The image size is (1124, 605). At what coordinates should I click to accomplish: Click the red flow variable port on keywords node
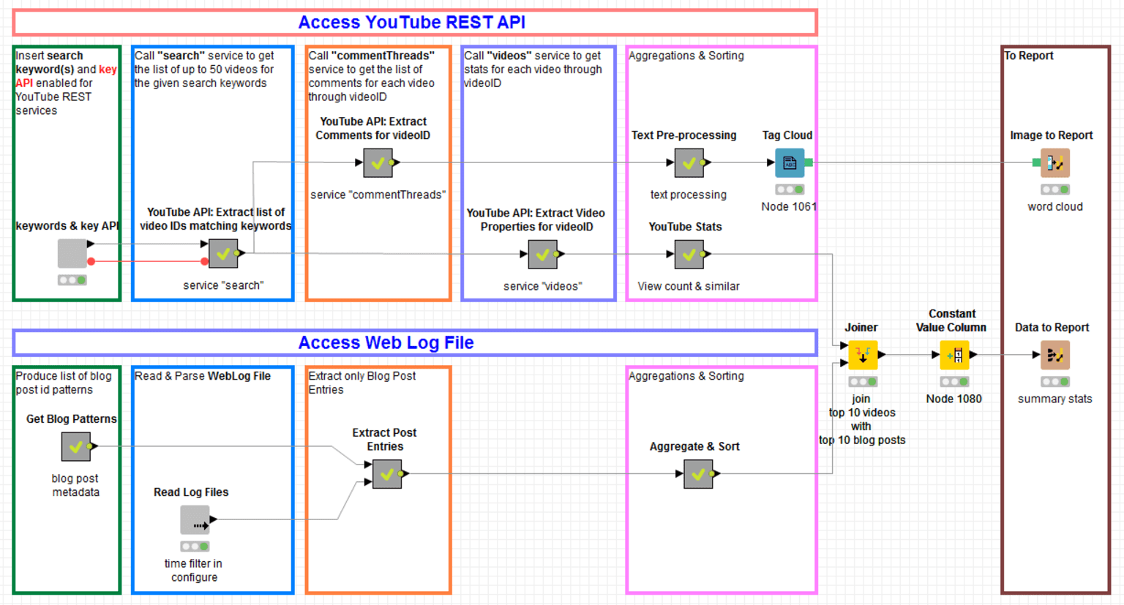click(x=91, y=261)
